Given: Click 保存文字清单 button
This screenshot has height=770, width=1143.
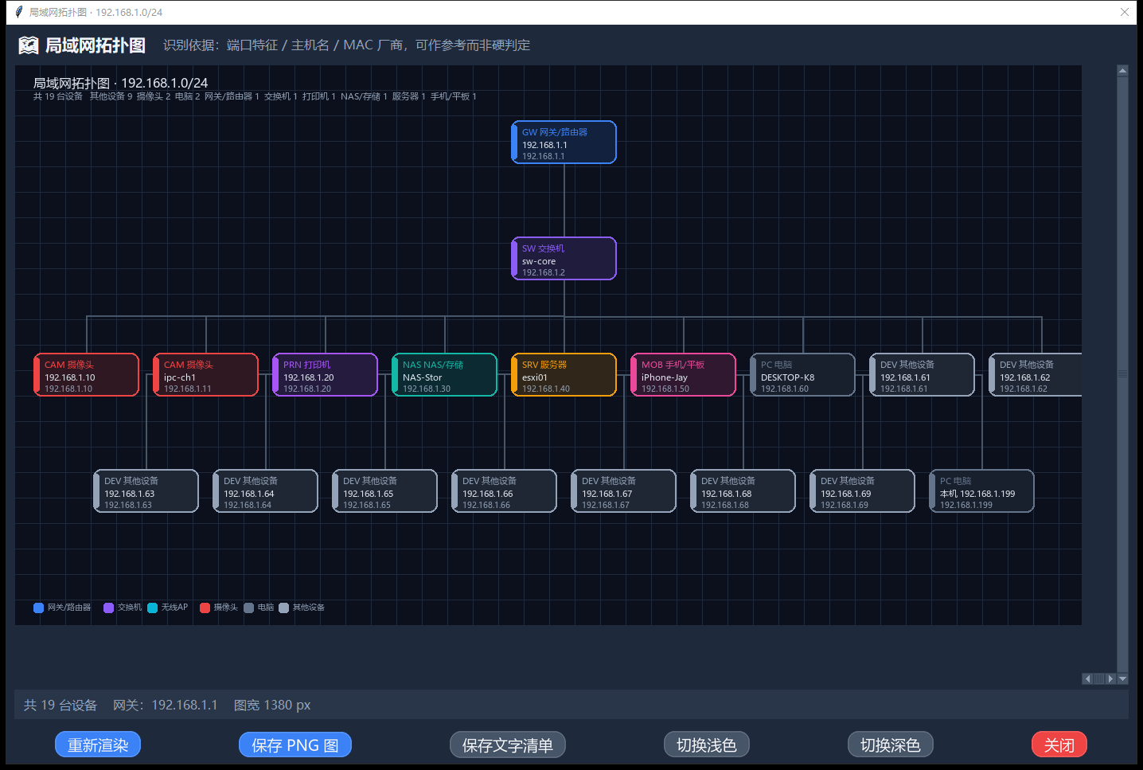Looking at the screenshot, I should pos(508,745).
